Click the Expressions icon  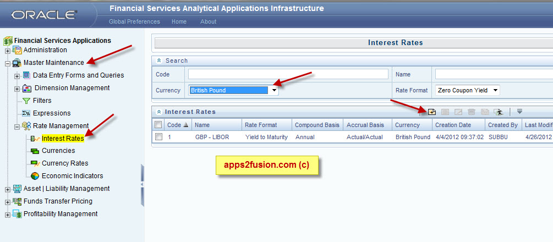click(26, 113)
